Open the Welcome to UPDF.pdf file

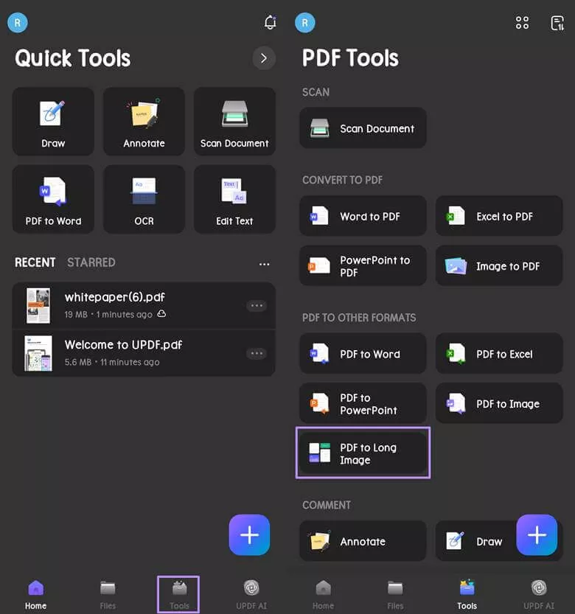point(123,345)
